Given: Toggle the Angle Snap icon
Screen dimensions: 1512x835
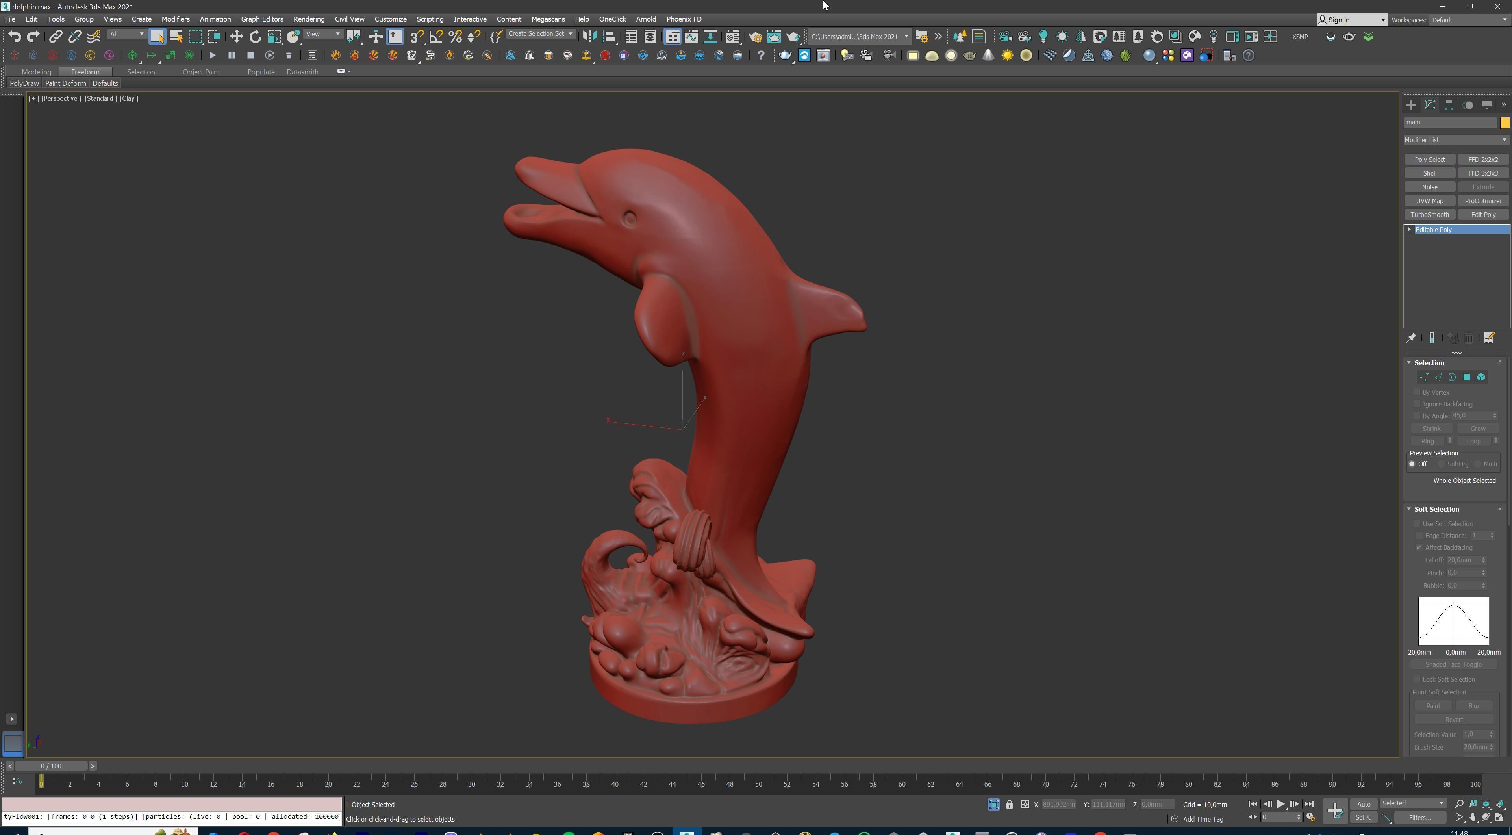Looking at the screenshot, I should [435, 36].
